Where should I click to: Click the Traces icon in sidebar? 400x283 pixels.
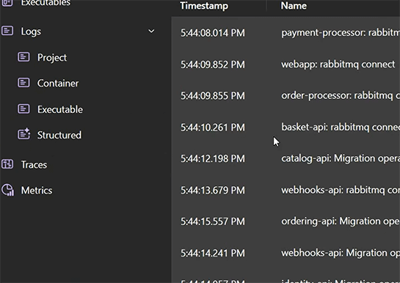pyautogui.click(x=7, y=164)
